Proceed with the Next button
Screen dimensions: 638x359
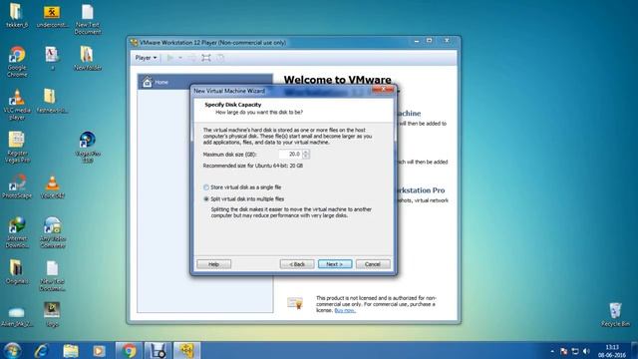click(x=335, y=264)
